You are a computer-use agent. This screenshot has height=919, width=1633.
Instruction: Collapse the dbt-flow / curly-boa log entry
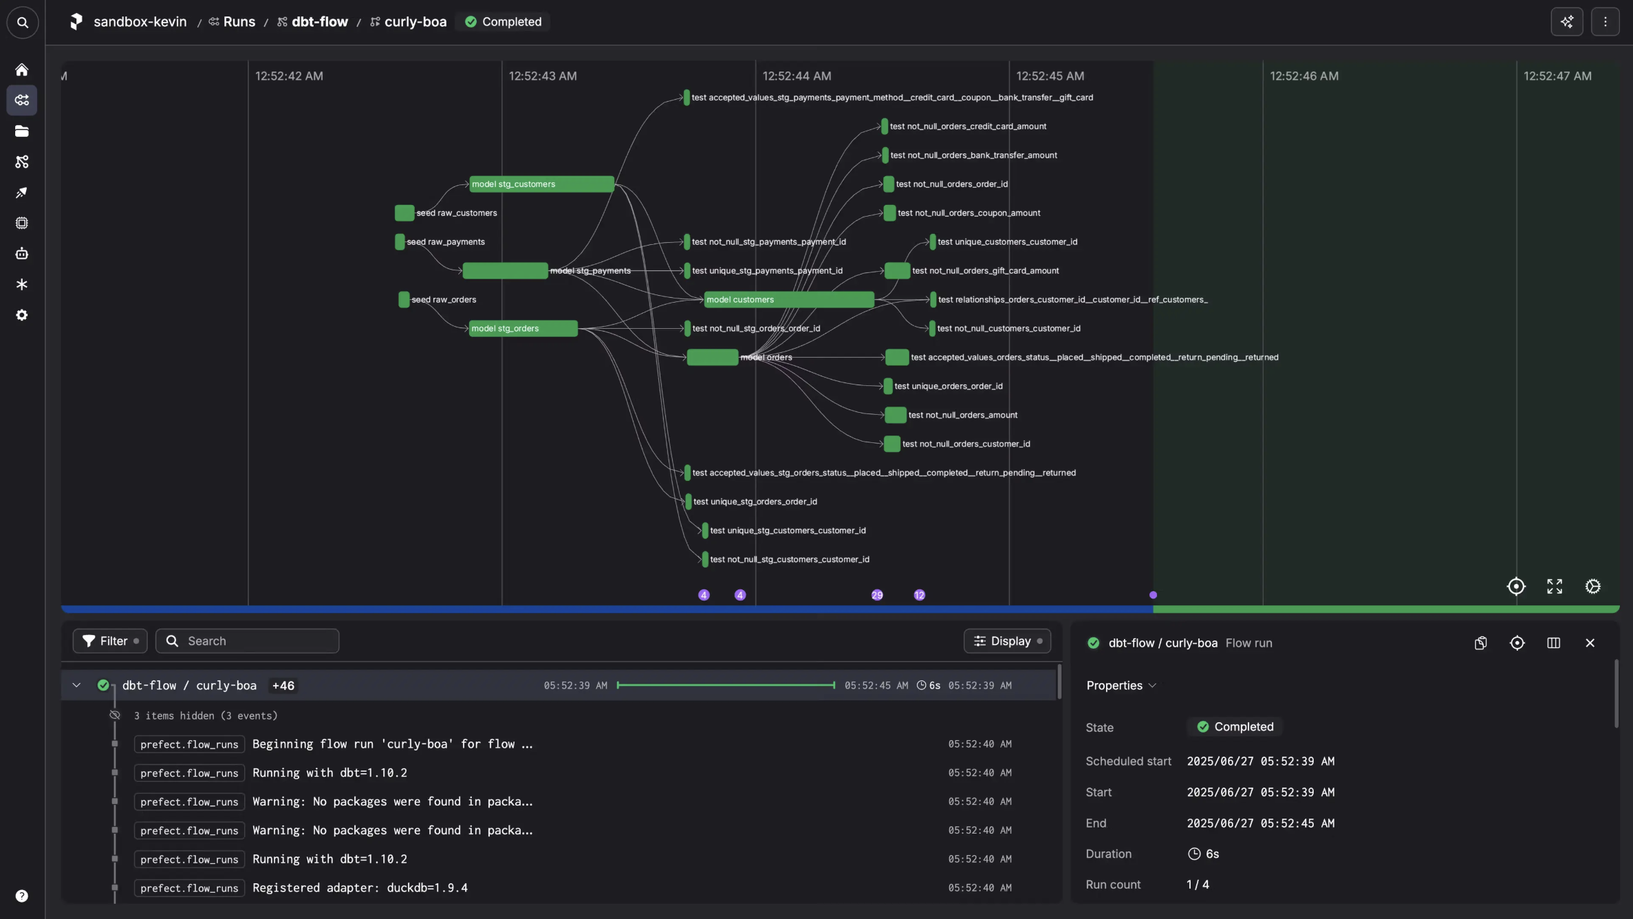click(x=76, y=685)
